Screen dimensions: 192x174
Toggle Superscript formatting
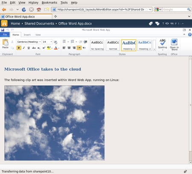coord(44,48)
